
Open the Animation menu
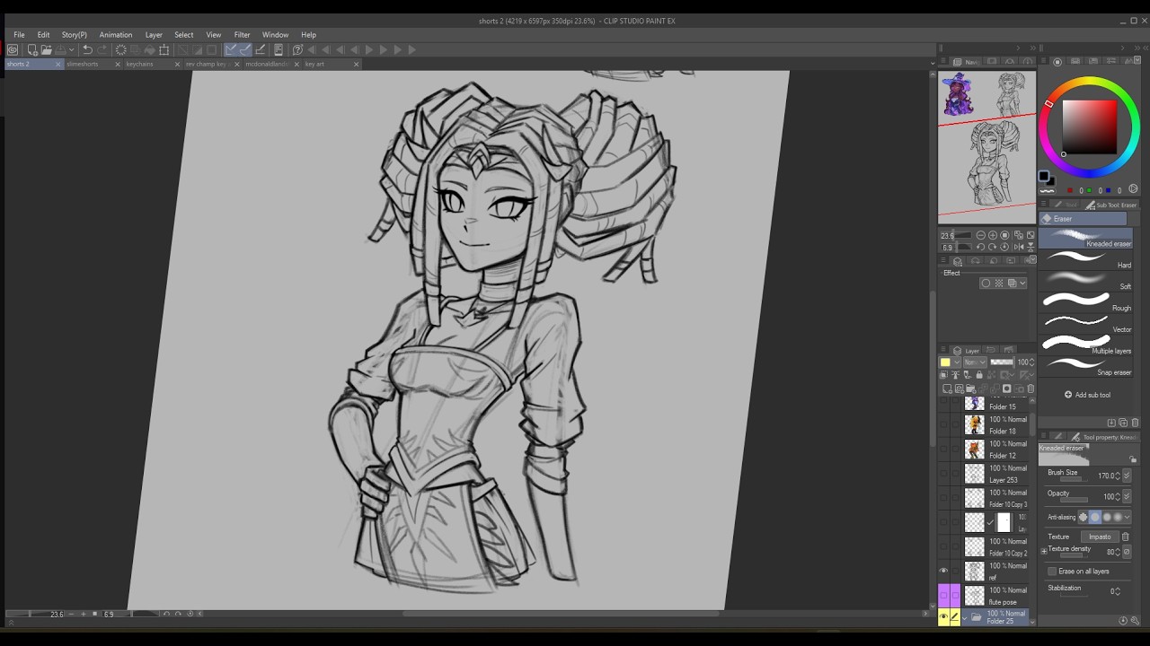click(x=116, y=35)
